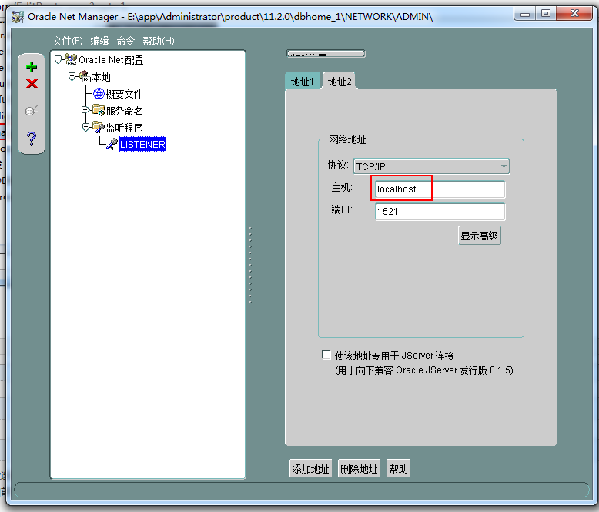This screenshot has width=599, height=512.
Task: Collapse the 监听程序 tree node
Action: click(x=85, y=127)
